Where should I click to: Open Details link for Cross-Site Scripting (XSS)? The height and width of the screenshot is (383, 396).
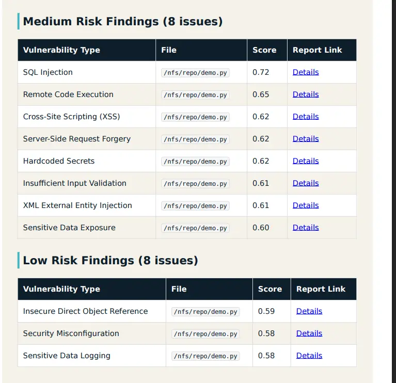[306, 117]
